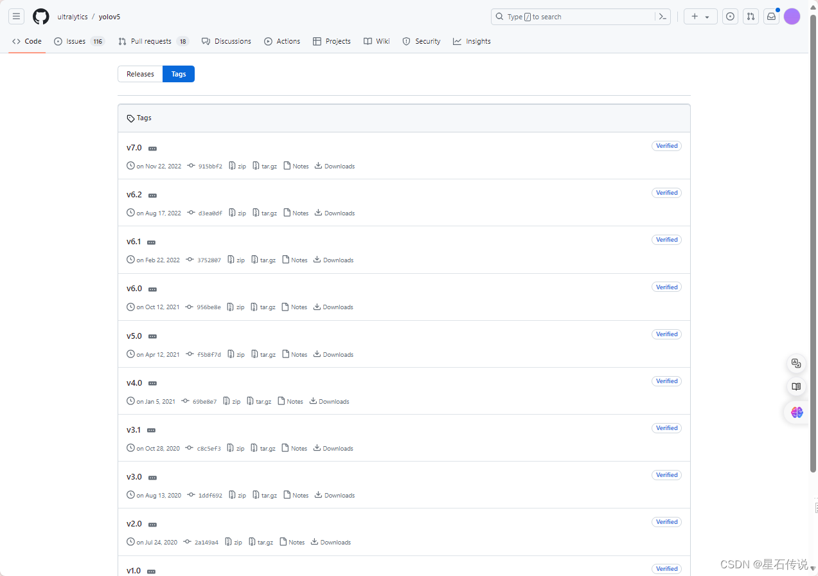Open commit 915bbf2 for v7.0
The image size is (818, 576).
click(x=205, y=166)
